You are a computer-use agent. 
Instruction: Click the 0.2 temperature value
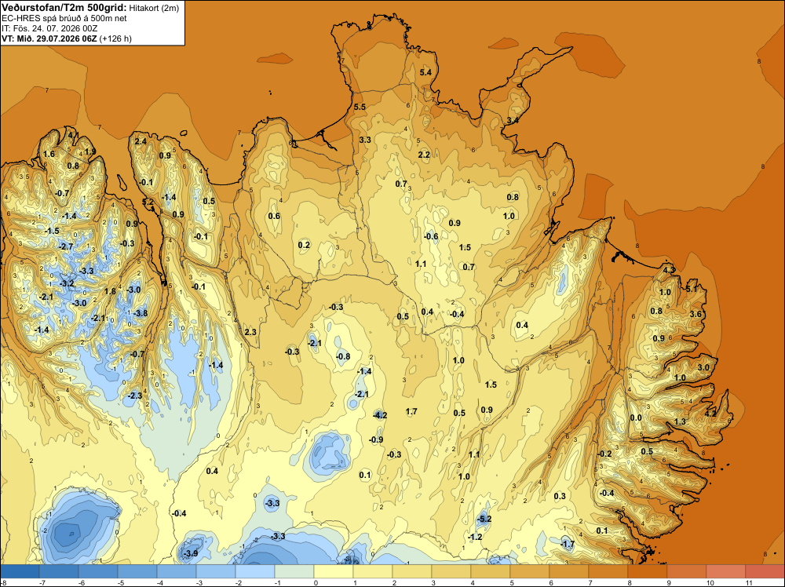(304, 245)
